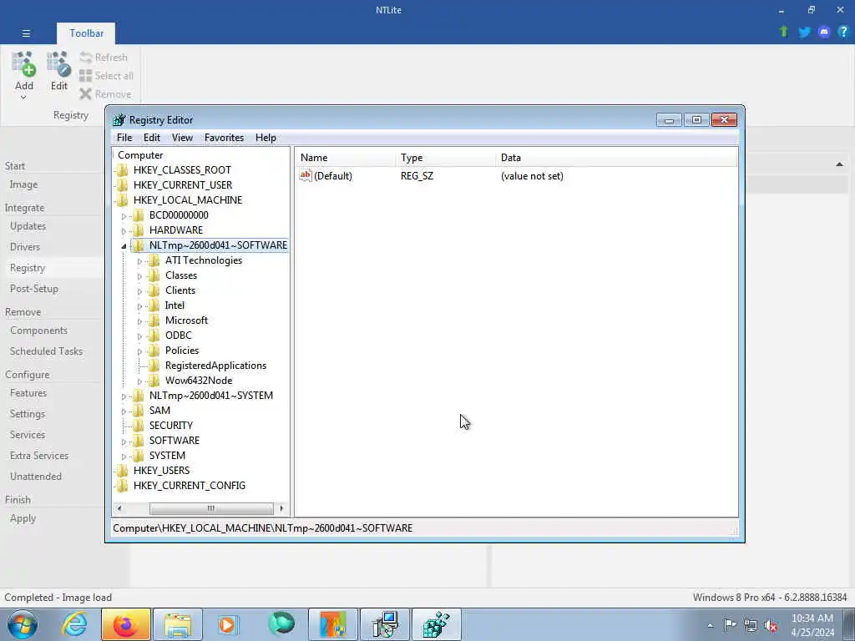Open Scheduled Tasks in NTLite sidebar
Image resolution: width=855 pixels, height=641 pixels.
[x=47, y=351]
